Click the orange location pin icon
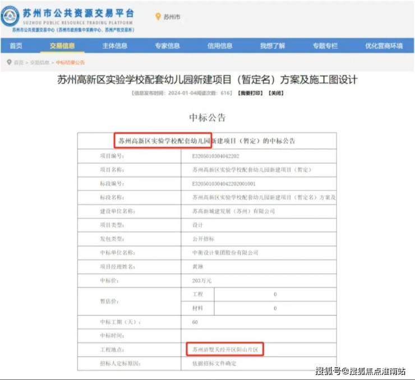This screenshot has width=415, height=380. 158,17
